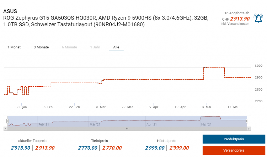Toggle the orange Versandpreis series button

pyautogui.click(x=234, y=150)
